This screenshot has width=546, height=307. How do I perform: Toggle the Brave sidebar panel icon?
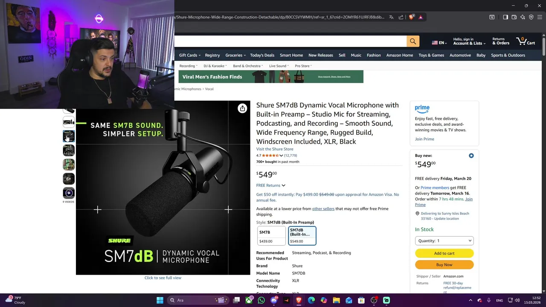pos(505,17)
